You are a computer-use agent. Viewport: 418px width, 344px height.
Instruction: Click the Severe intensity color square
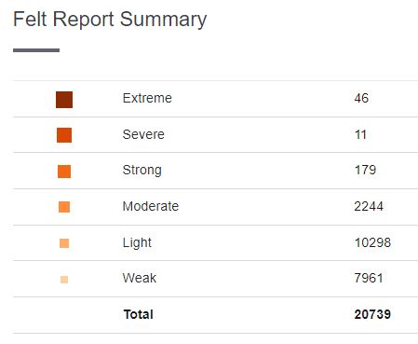click(64, 135)
